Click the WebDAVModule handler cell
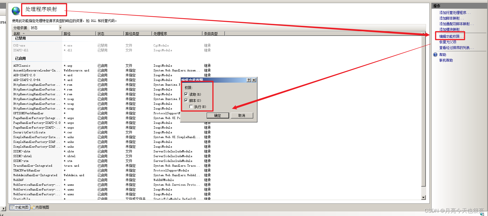The width and height of the screenshot is (488, 216). 164,180
